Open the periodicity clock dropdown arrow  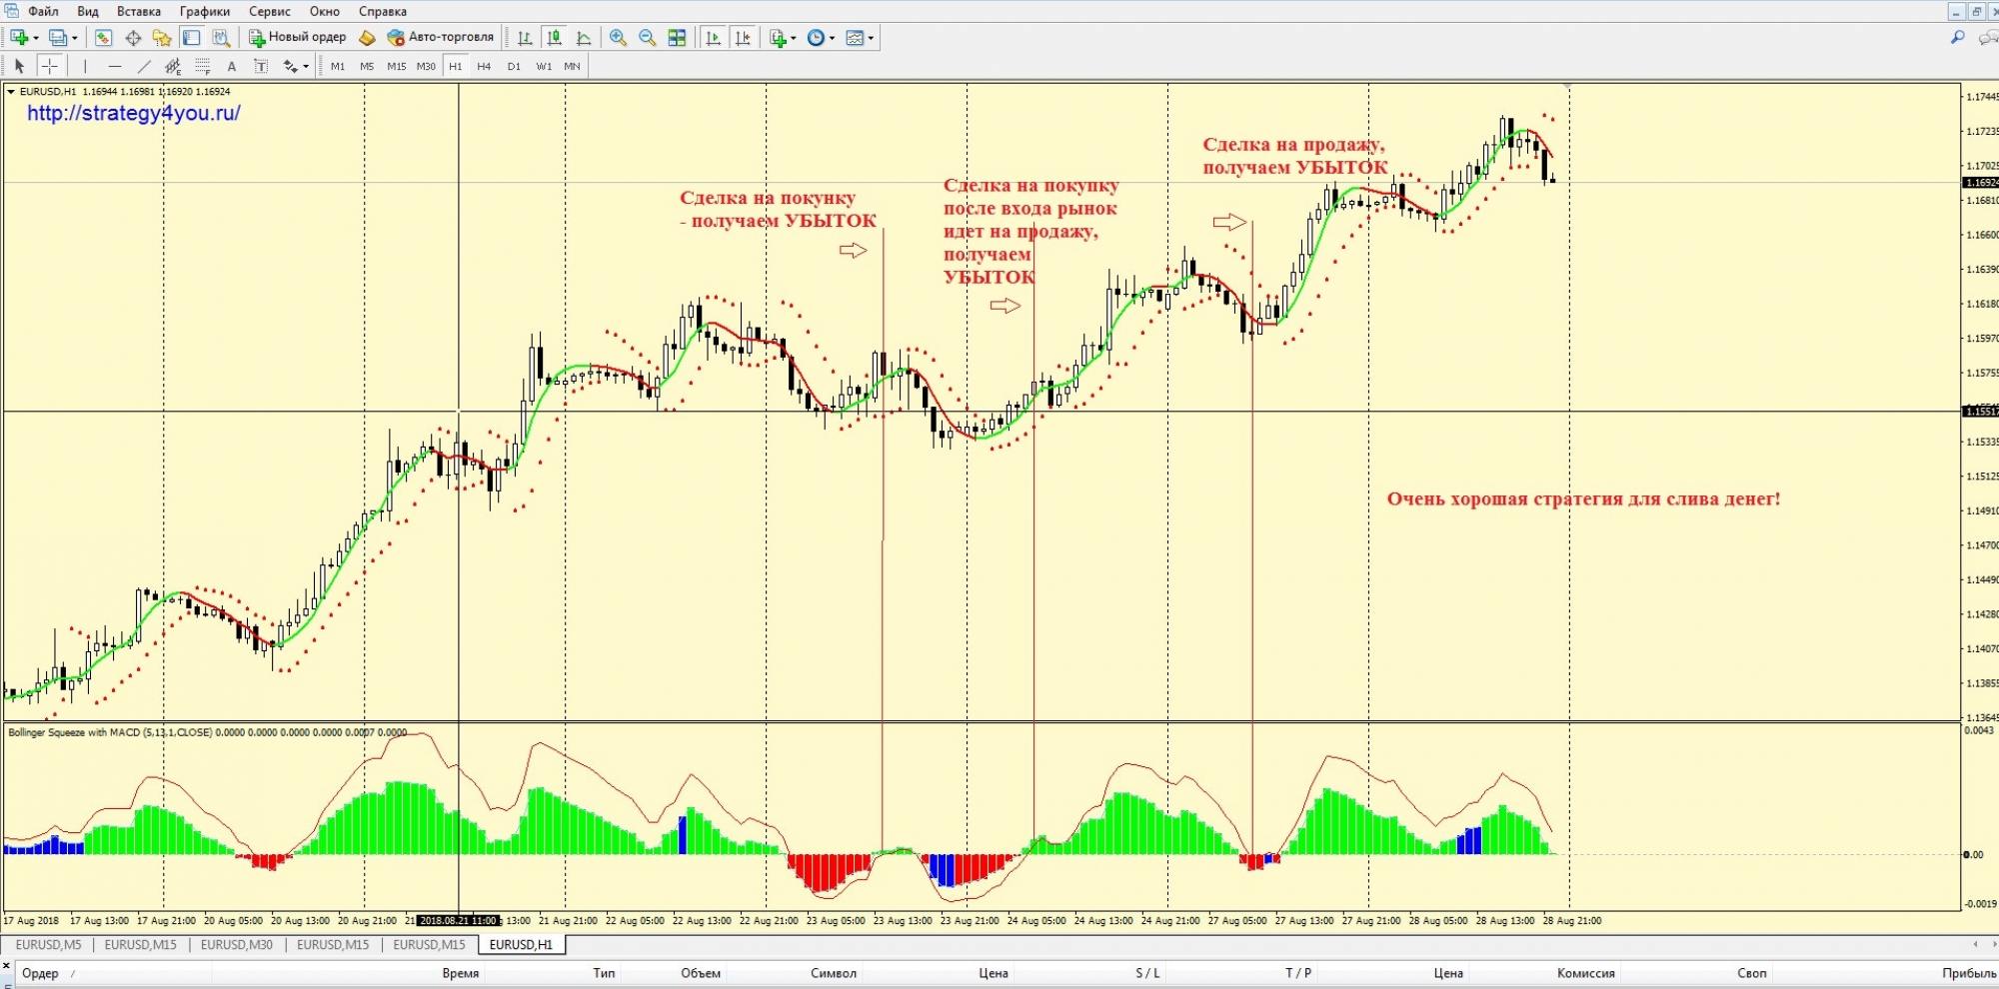pos(832,38)
